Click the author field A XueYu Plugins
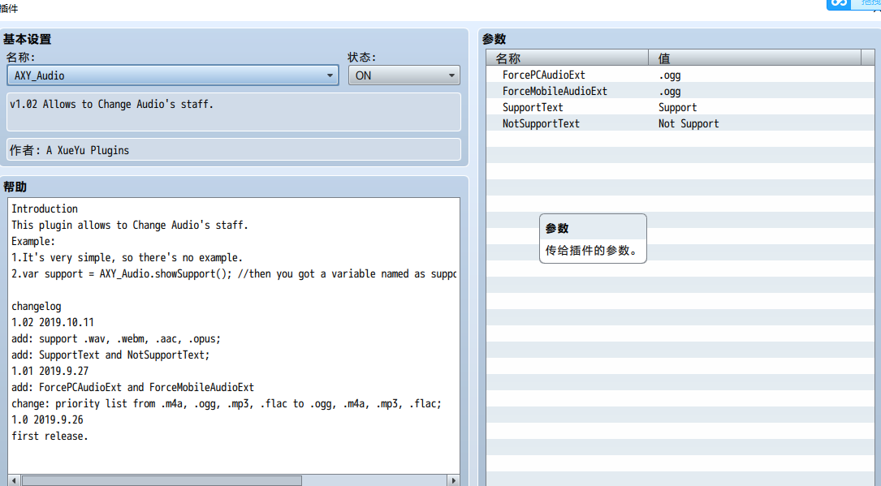 point(234,150)
